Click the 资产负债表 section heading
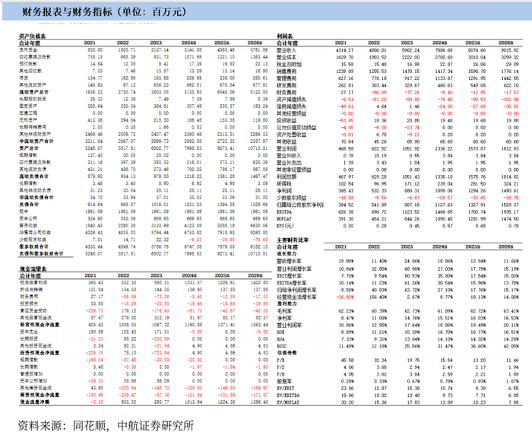This screenshot has width=532, height=435. pyautogui.click(x=32, y=36)
